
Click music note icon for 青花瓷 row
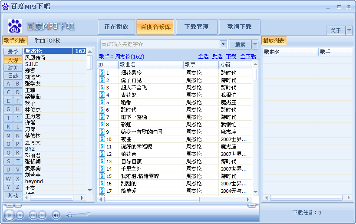[102, 95]
